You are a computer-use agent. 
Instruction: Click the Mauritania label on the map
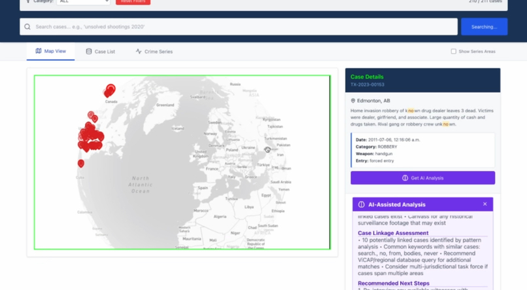(192, 238)
